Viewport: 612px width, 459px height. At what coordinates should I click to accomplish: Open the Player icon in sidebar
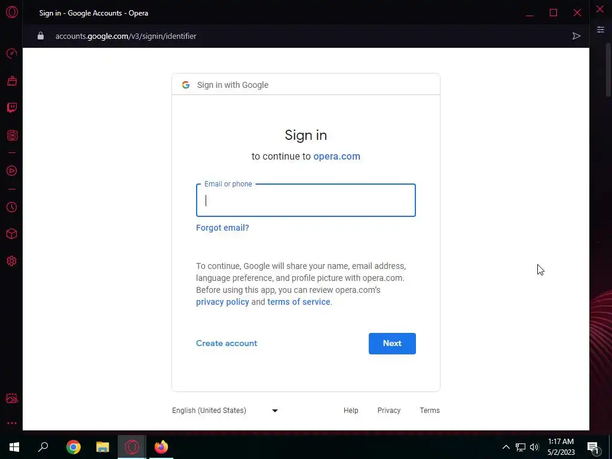point(12,170)
